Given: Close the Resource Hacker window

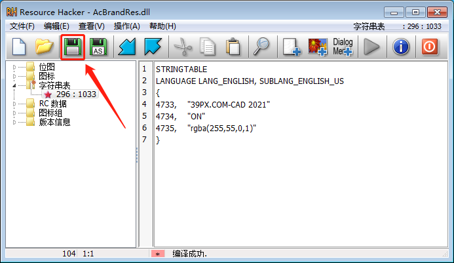Looking at the screenshot, I should coord(437,12).
